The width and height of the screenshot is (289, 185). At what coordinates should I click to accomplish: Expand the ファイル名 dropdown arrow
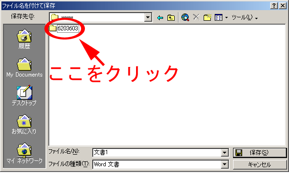pyautogui.click(x=224, y=153)
